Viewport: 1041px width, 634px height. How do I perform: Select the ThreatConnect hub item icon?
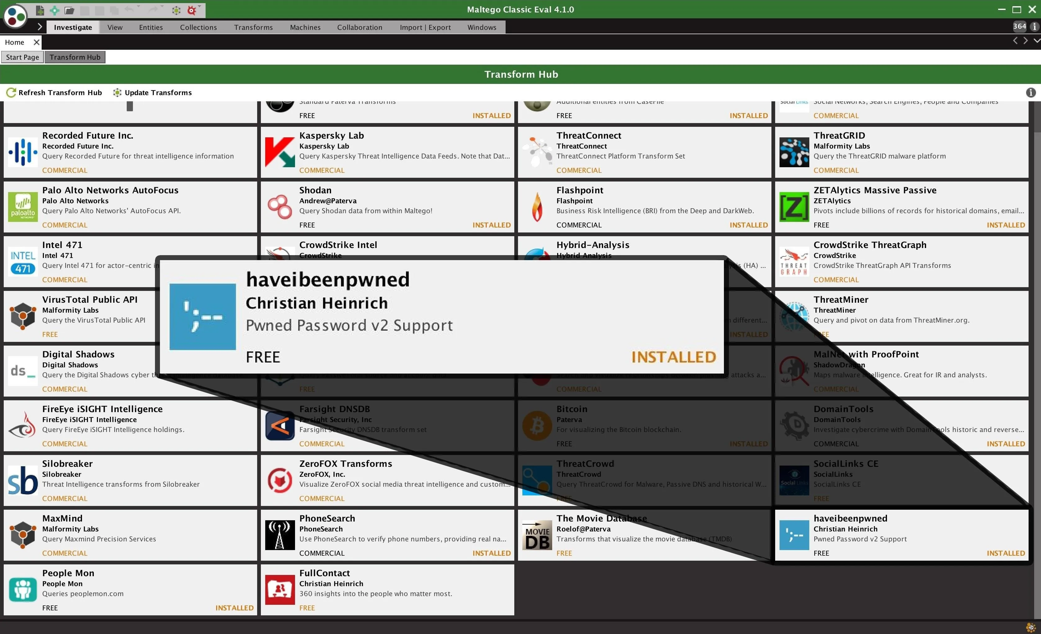click(537, 153)
